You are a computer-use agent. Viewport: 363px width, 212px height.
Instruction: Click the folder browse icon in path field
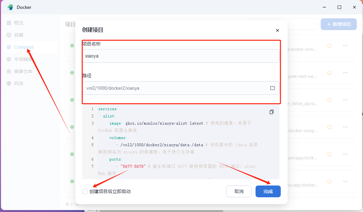(272, 88)
